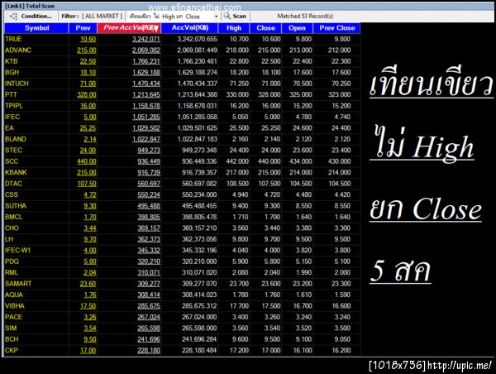The width and height of the screenshot is (496, 374).
Task: Click the [Link1] Total Scan title bar
Action: pyautogui.click(x=30, y=6)
